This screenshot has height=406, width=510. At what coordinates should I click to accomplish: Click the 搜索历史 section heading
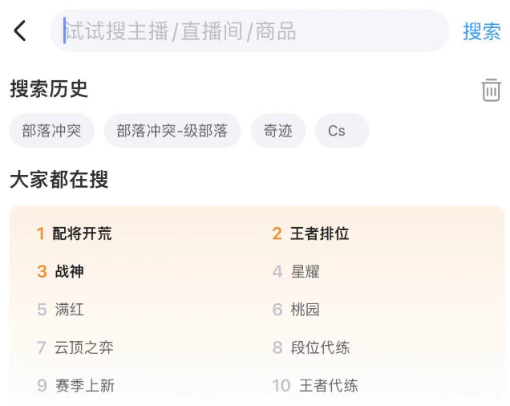tap(49, 89)
